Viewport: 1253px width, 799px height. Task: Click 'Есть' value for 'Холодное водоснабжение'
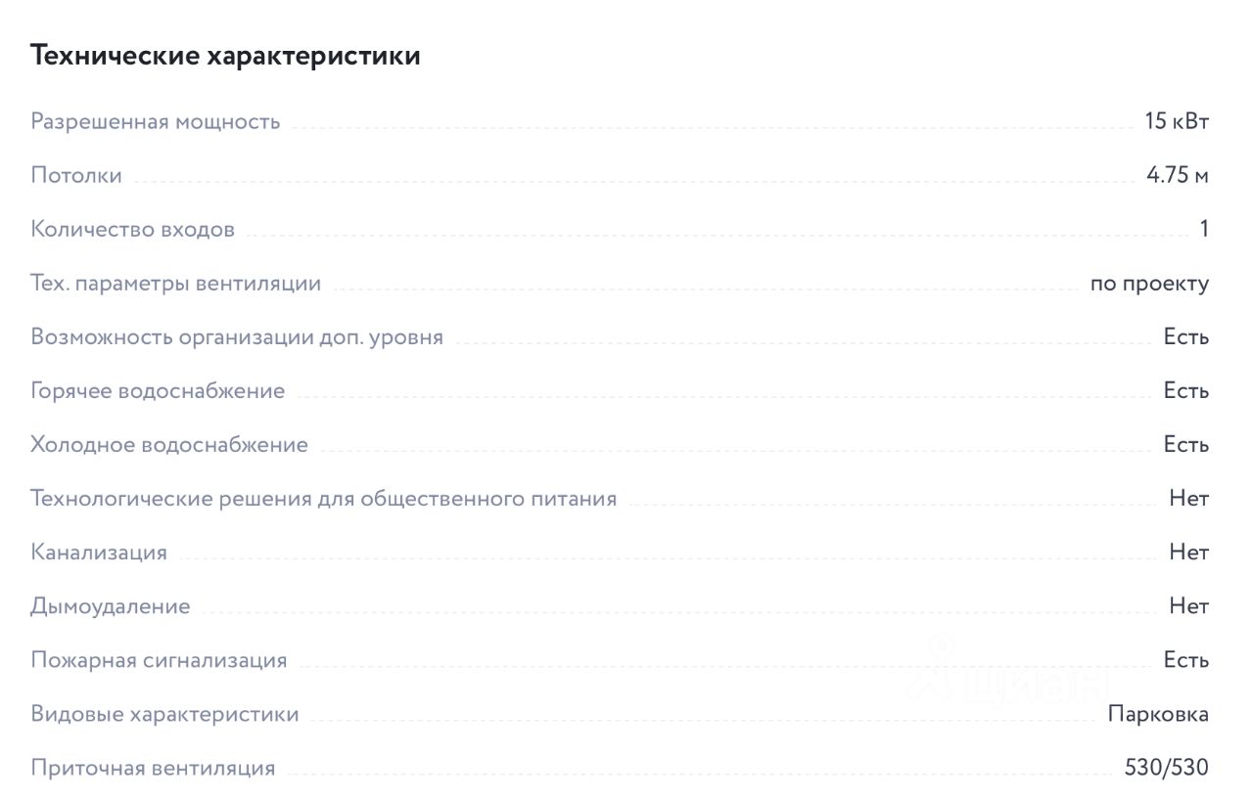pyautogui.click(x=1186, y=445)
